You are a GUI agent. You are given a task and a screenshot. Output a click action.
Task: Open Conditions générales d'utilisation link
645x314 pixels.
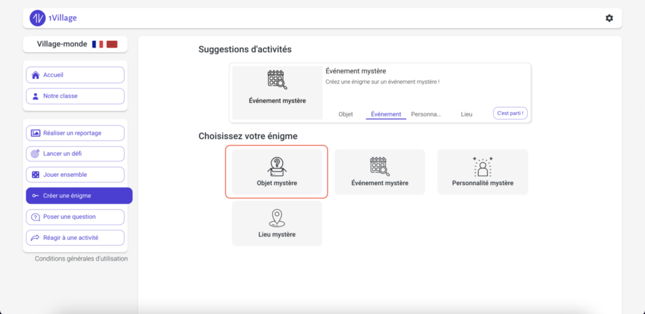[81, 259]
